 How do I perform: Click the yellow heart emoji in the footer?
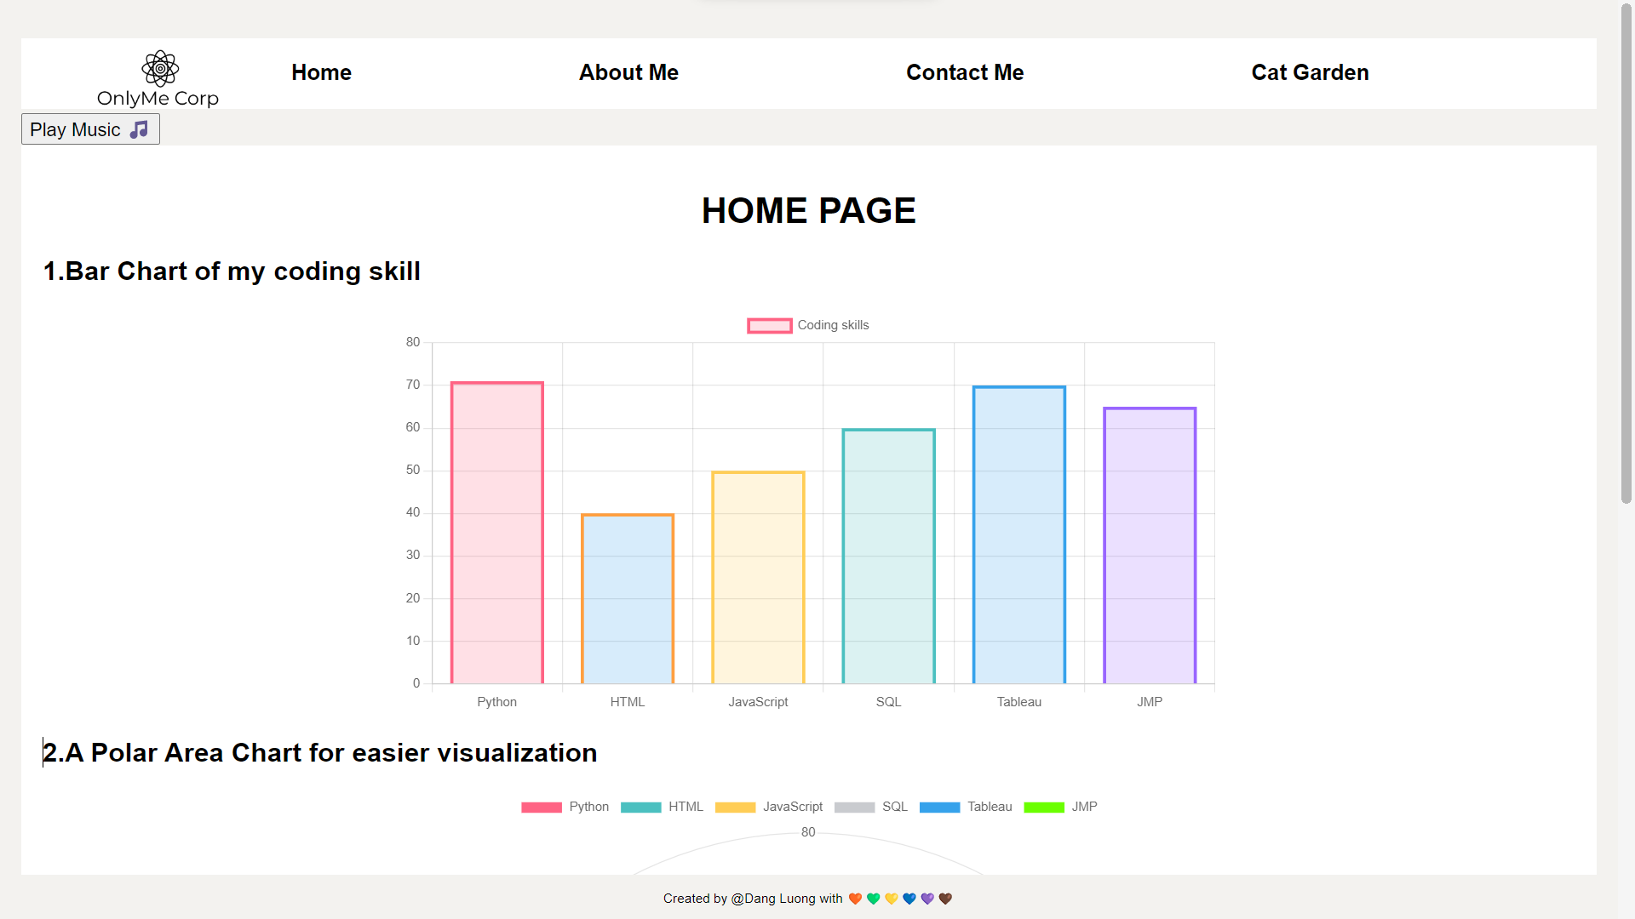[x=891, y=899]
